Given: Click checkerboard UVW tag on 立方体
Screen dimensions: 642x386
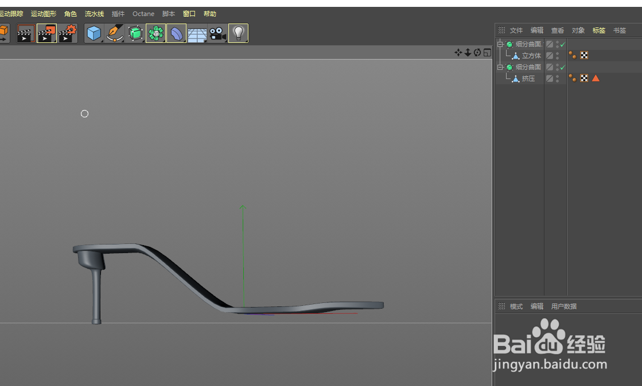Looking at the screenshot, I should click(x=584, y=55).
